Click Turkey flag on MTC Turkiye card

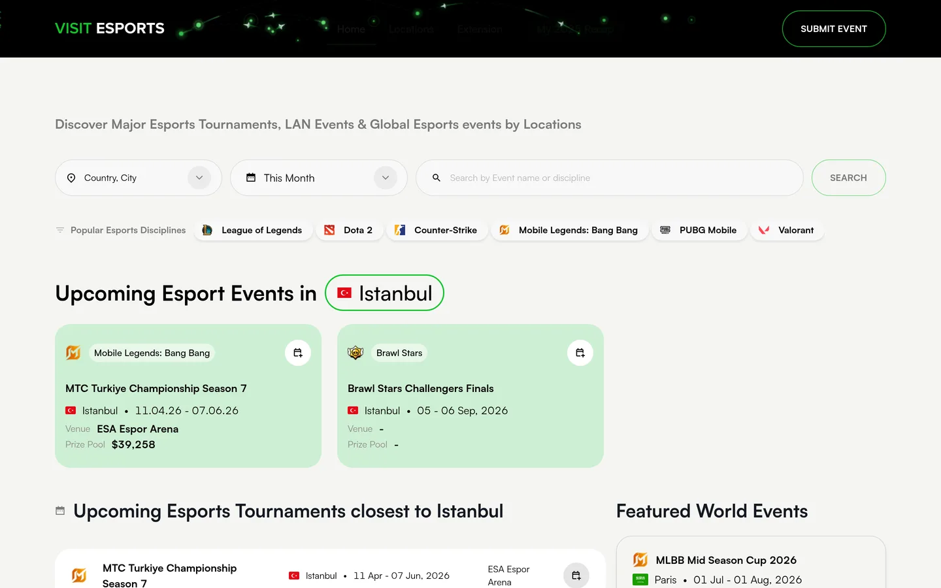pyautogui.click(x=71, y=410)
